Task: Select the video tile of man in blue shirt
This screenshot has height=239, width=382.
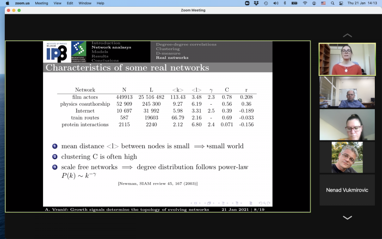Action: point(347,92)
